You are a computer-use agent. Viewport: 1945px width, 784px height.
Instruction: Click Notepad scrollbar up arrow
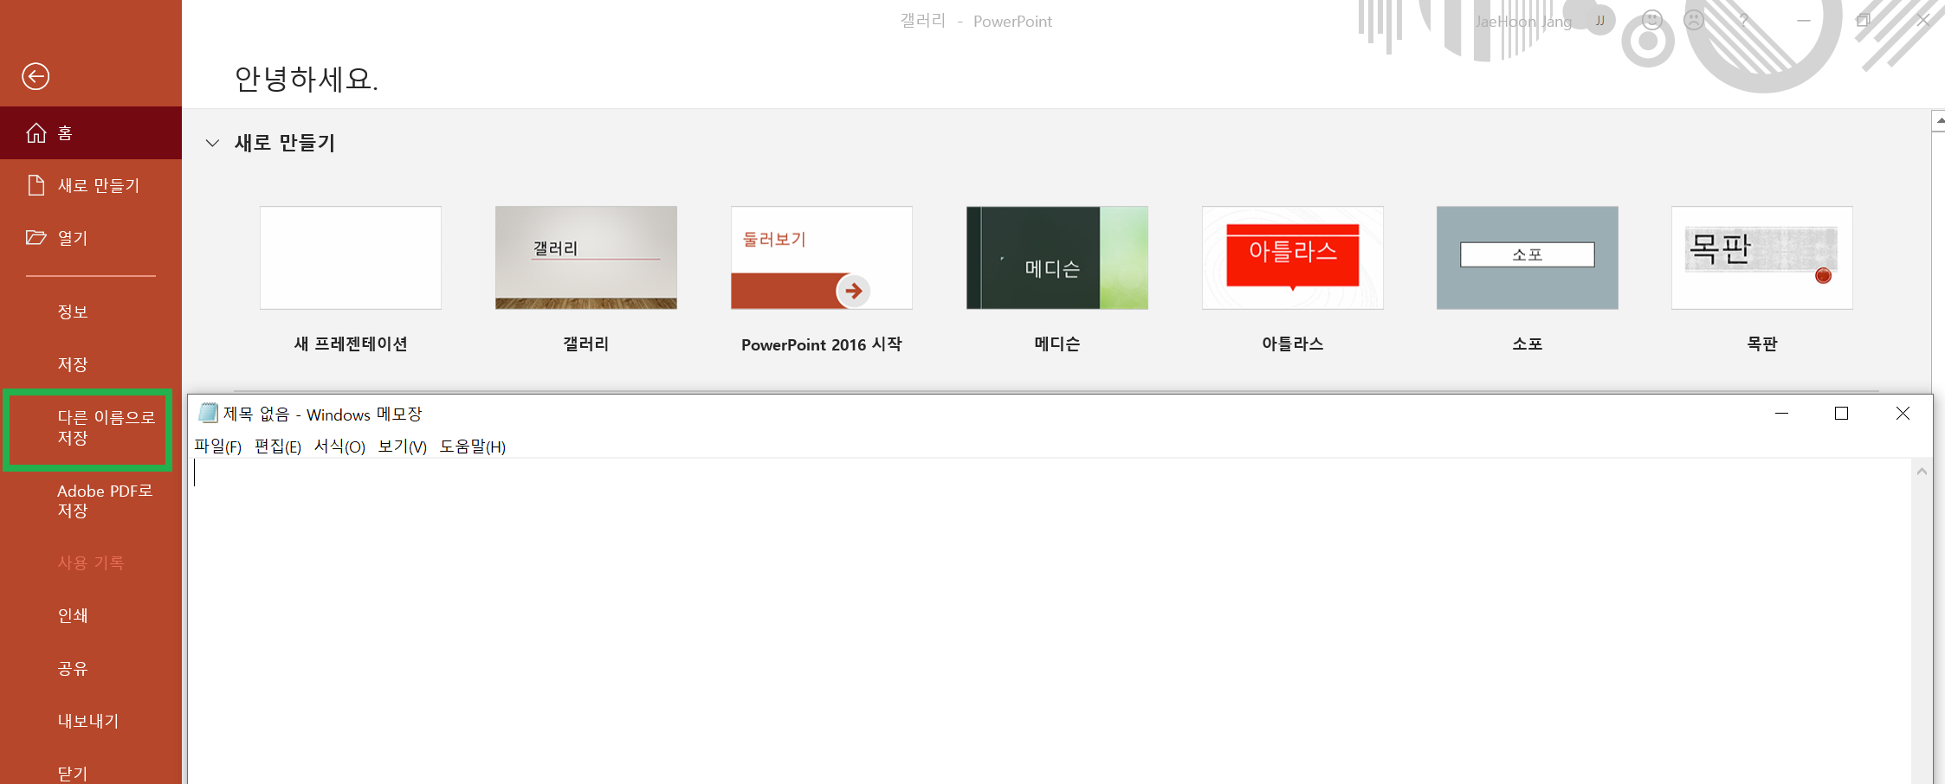coord(1922,472)
